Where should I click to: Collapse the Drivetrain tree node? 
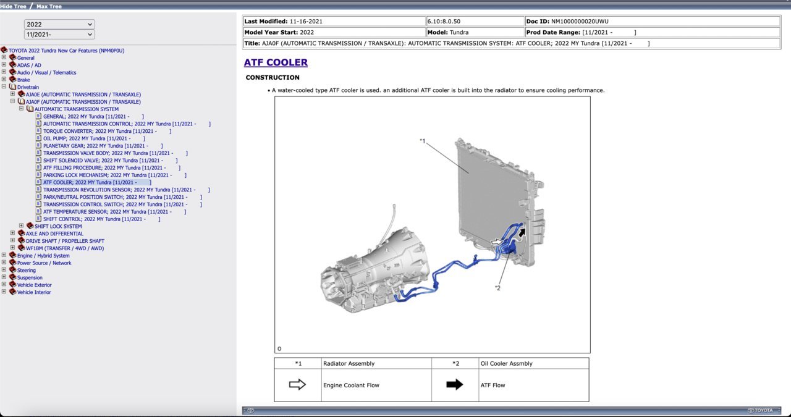(x=4, y=87)
